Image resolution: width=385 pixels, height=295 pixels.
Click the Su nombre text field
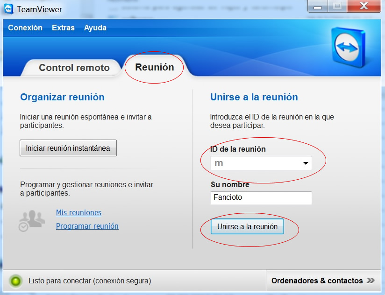click(x=261, y=197)
